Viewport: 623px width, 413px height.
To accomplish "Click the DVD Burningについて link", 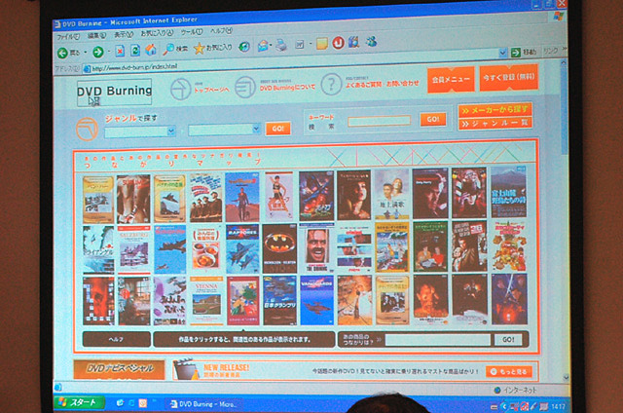I will click(x=288, y=88).
